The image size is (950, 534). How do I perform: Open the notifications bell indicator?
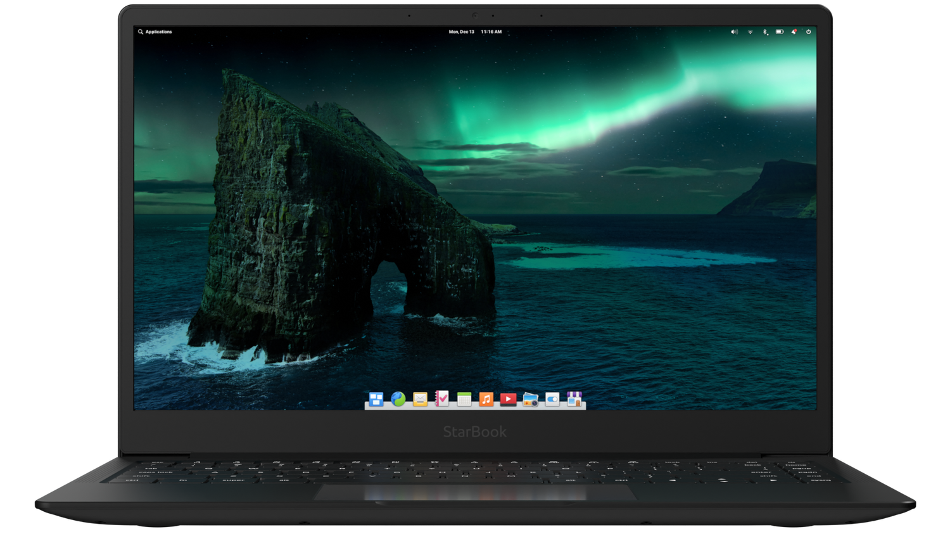(794, 32)
